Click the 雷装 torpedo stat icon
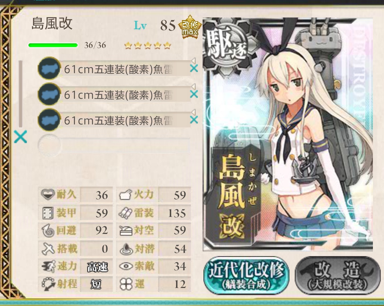 [126, 213]
